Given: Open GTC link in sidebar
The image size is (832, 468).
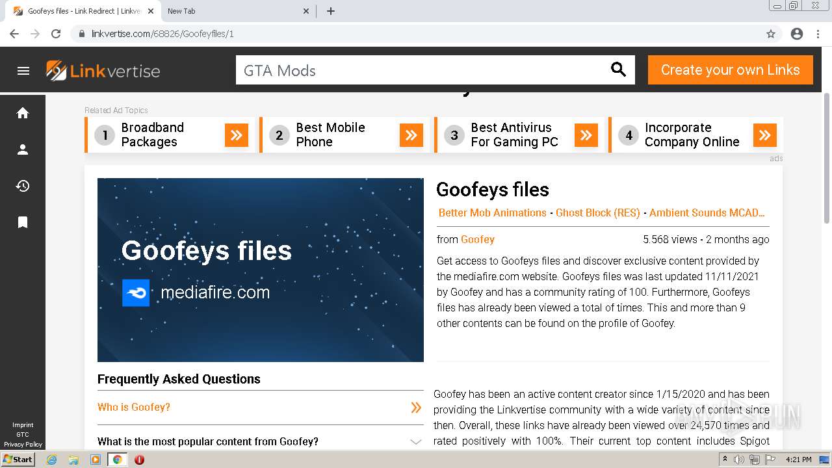Looking at the screenshot, I should tap(23, 435).
